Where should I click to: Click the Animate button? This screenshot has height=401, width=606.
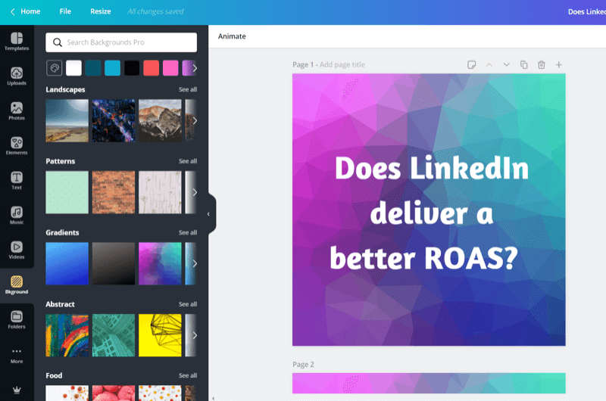pyautogui.click(x=232, y=36)
